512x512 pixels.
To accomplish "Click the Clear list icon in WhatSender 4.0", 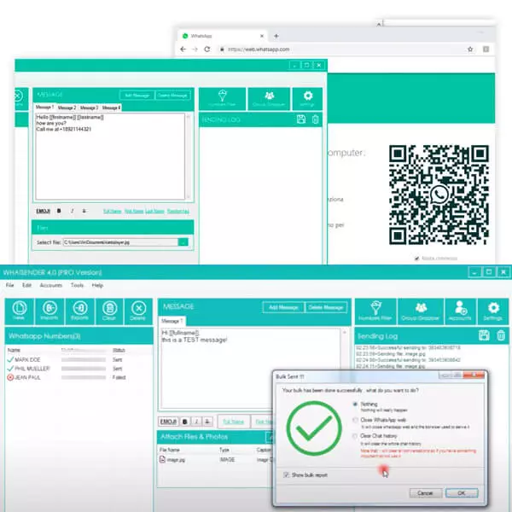I will pos(109,311).
